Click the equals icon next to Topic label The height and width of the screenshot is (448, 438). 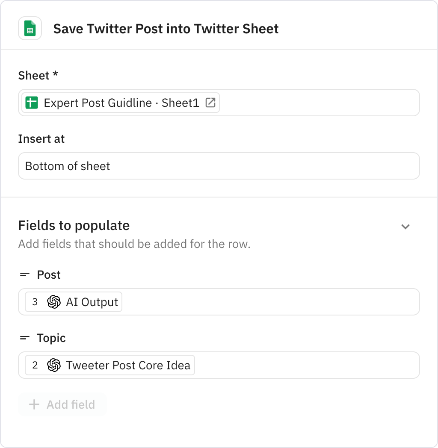pos(25,338)
